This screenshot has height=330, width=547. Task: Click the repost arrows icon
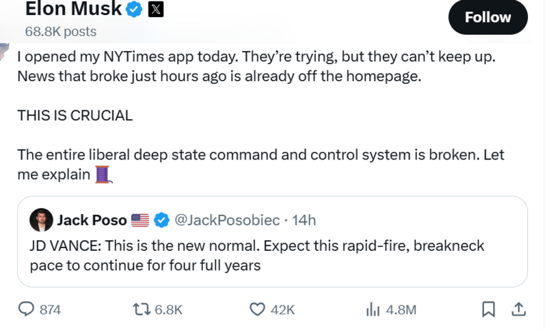pos(142,309)
